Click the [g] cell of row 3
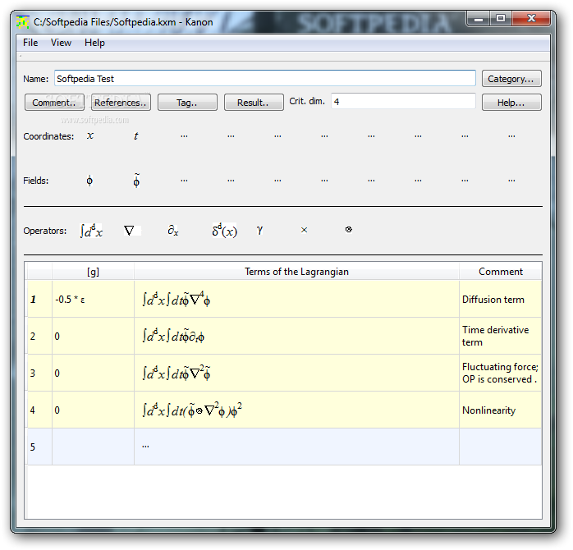This screenshot has width=573, height=550. pos(94,374)
